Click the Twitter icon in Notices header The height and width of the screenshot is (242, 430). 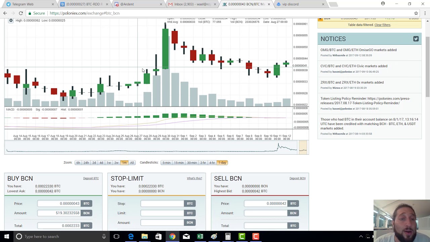(416, 39)
